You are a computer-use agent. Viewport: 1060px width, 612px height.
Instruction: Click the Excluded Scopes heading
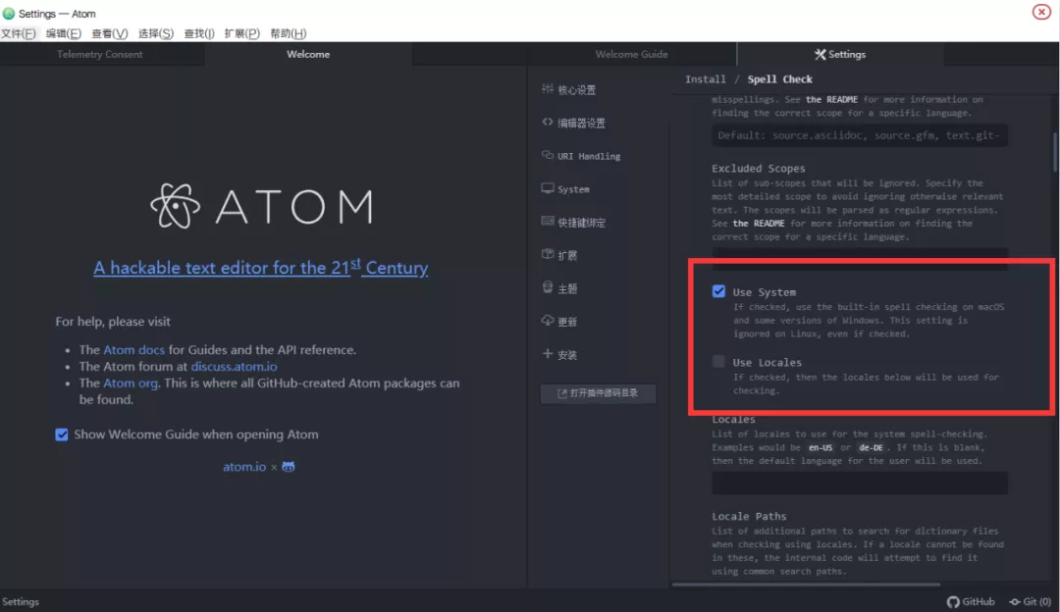tap(759, 168)
